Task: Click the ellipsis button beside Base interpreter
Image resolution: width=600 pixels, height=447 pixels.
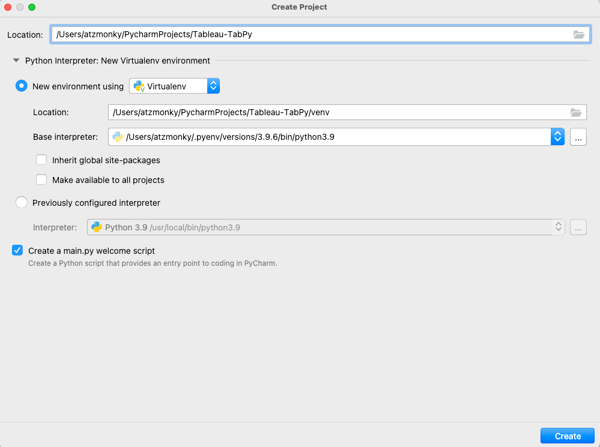Action: coord(578,137)
